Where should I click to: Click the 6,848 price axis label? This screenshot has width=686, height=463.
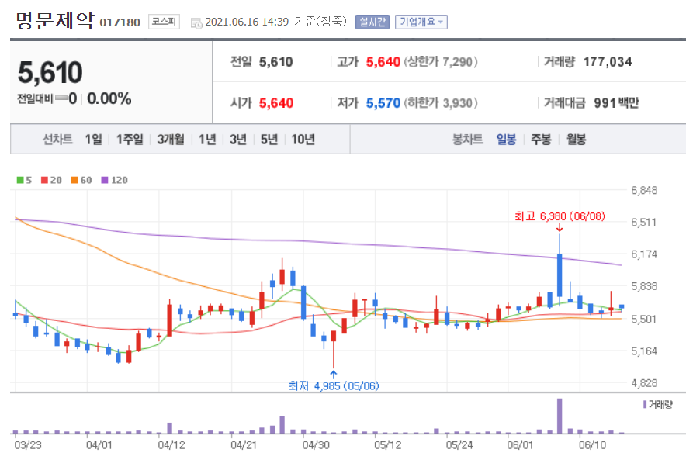pyautogui.click(x=644, y=190)
